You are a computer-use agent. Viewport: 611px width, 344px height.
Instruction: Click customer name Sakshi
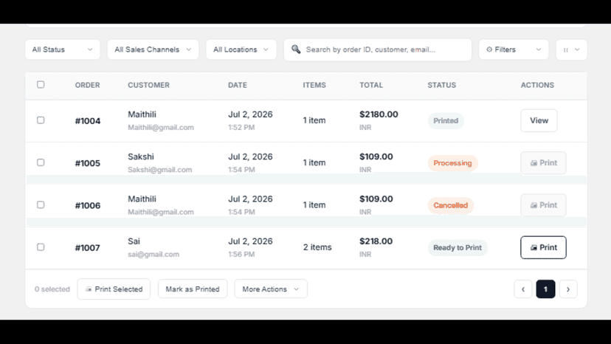tap(141, 156)
